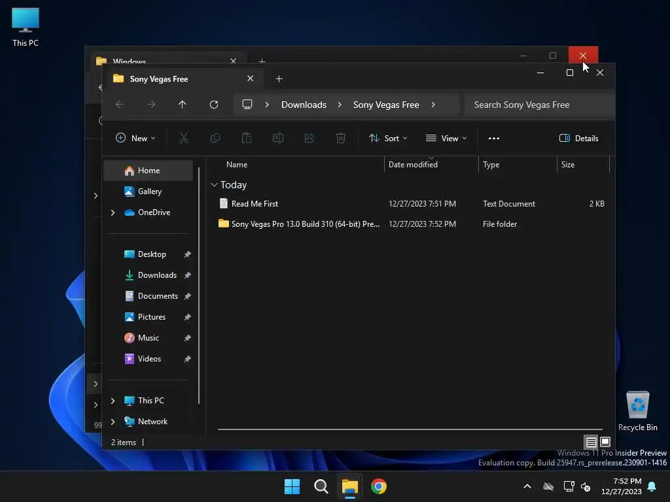Open chevron before Downloads in address bar
Image resolution: width=670 pixels, height=502 pixels.
pyautogui.click(x=267, y=105)
